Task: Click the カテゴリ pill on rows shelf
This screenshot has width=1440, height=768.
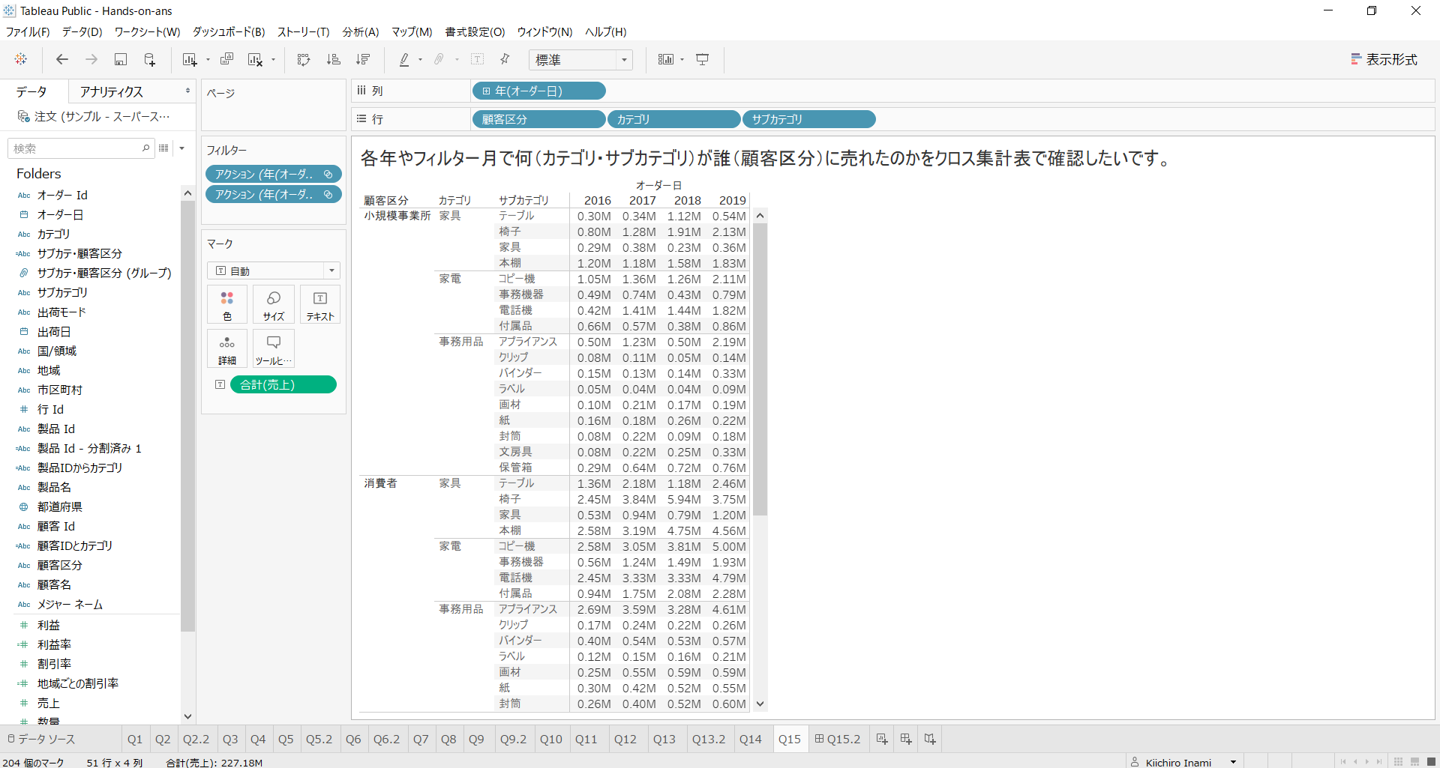Action: click(673, 119)
